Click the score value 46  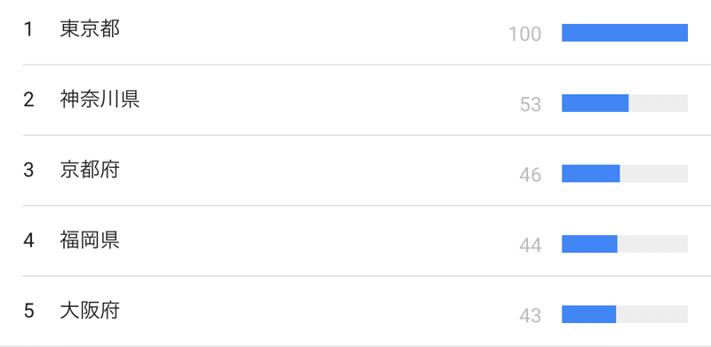coord(531,176)
